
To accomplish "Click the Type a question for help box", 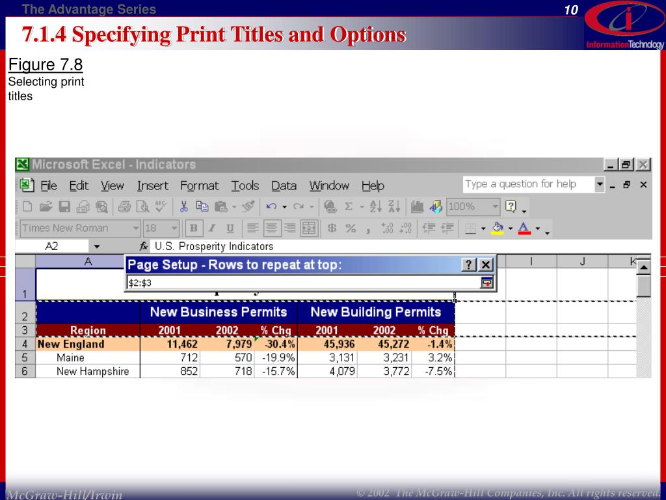I will point(529,184).
